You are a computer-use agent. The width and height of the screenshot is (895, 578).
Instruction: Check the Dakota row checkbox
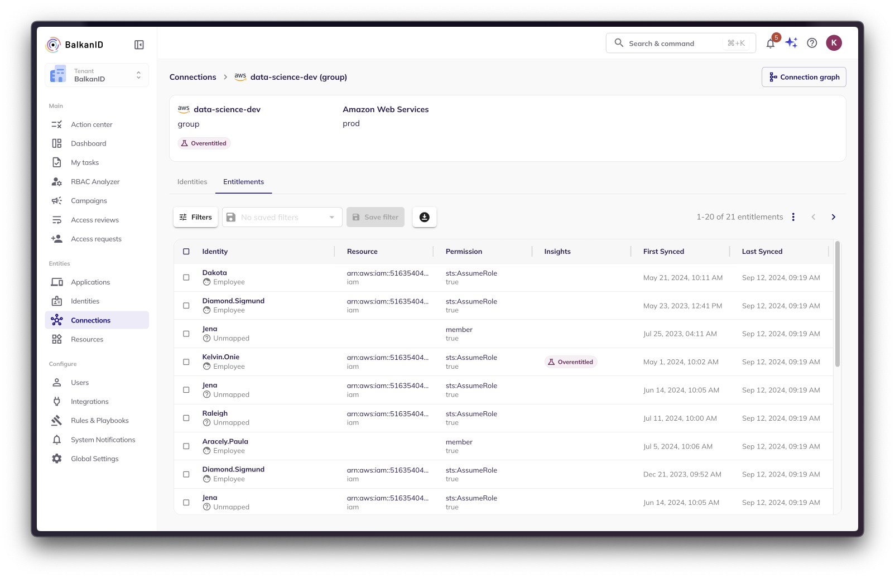(x=186, y=277)
